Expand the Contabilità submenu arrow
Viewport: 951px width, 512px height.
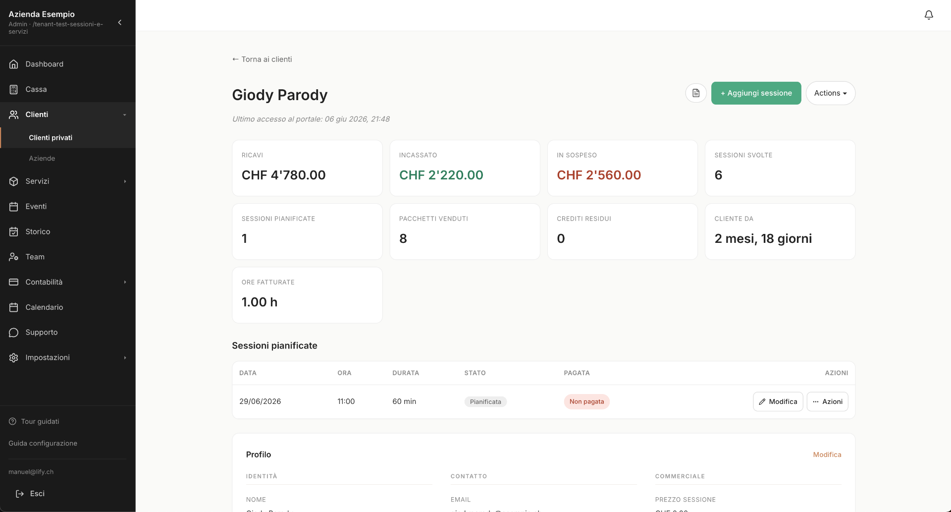(125, 282)
